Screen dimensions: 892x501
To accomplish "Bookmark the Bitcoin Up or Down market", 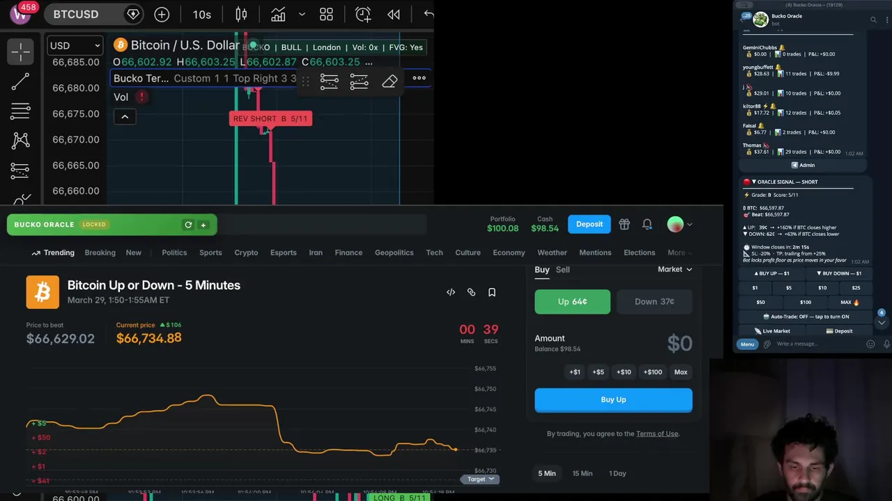I will coord(492,292).
